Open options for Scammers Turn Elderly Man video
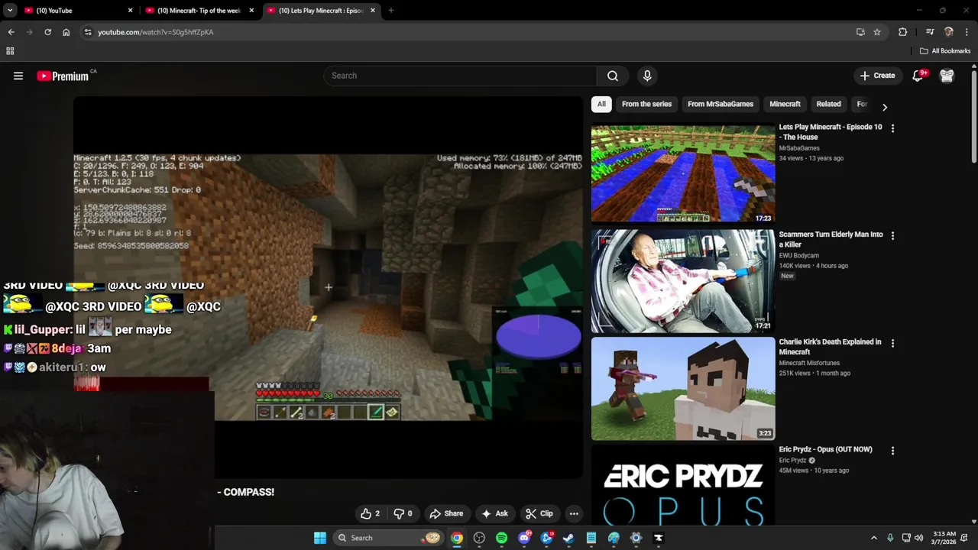978x550 pixels. 892,236
